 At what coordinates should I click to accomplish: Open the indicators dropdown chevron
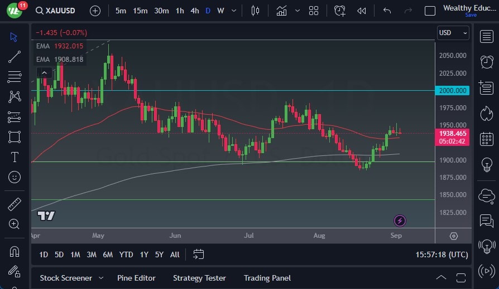pos(298,11)
